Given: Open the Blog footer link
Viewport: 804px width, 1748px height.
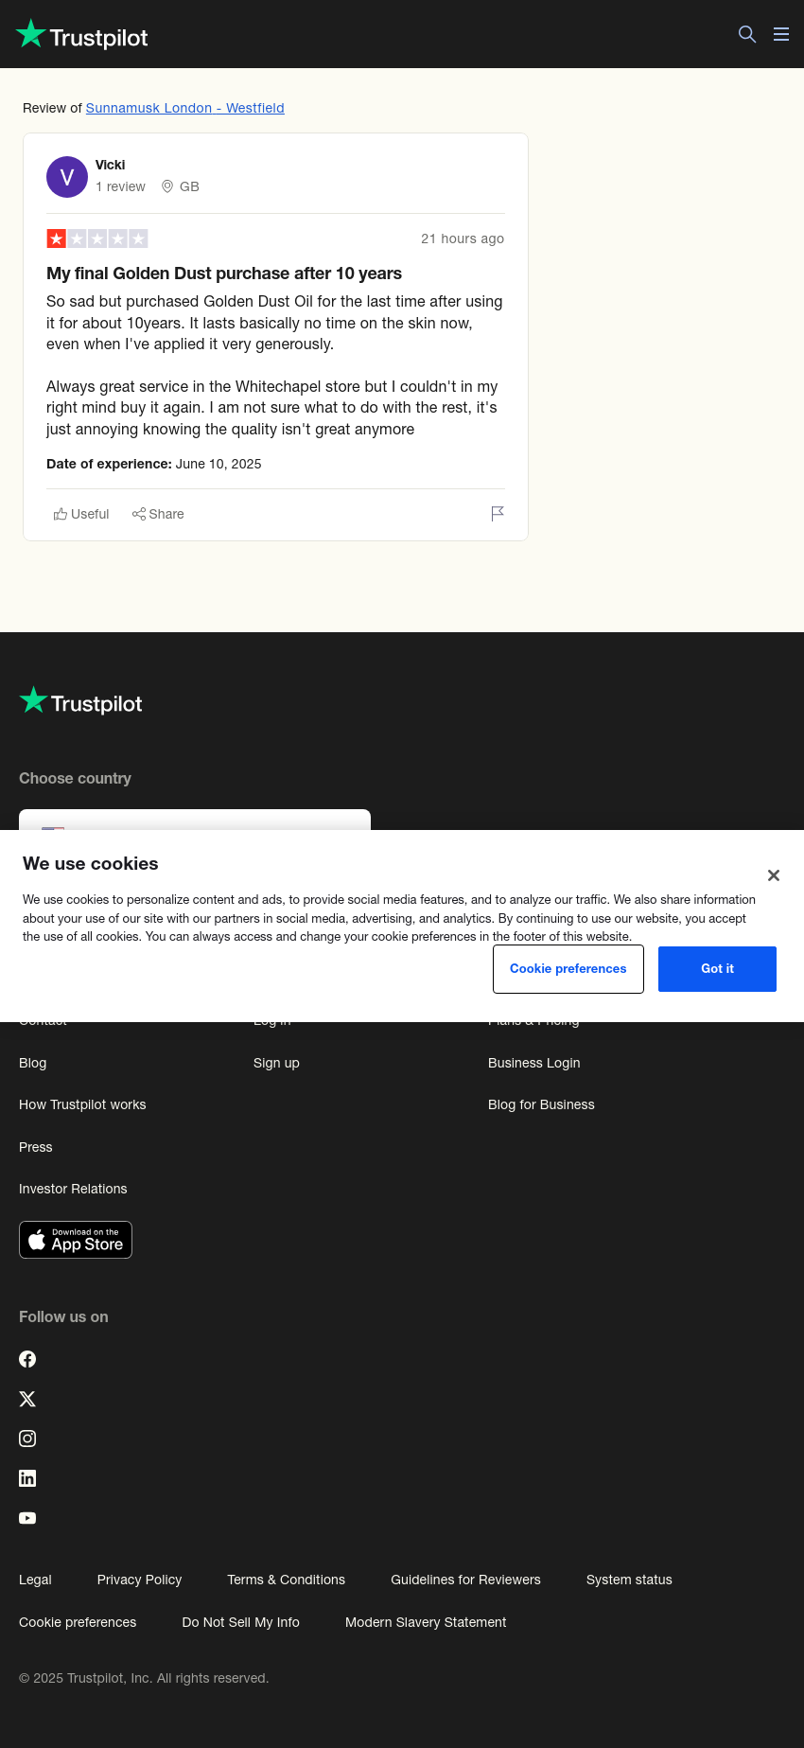Looking at the screenshot, I should 33,1063.
